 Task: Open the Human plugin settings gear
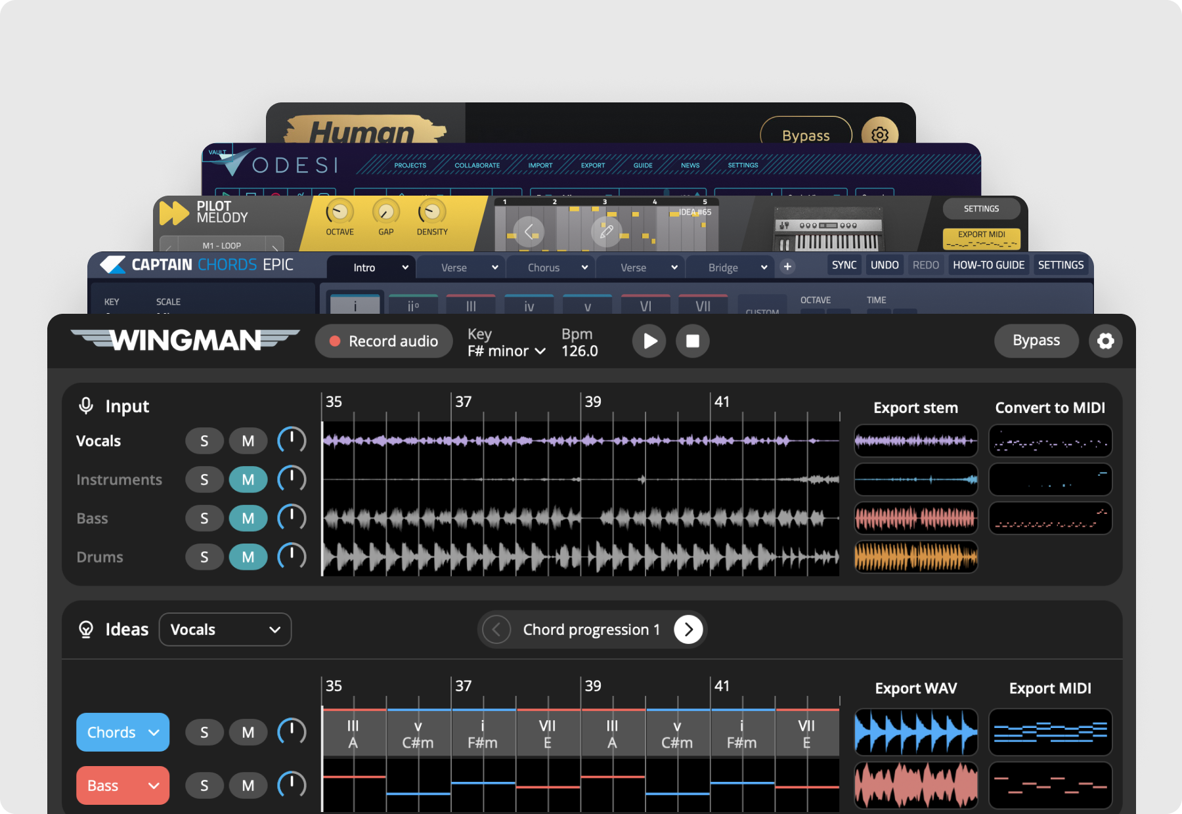880,135
